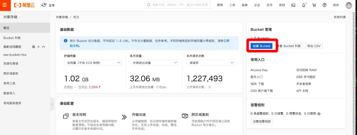Image resolution: width=357 pixels, height=135 pixels.
Task: Click 查看 Bucket 列表 button
Action: [x=289, y=46]
